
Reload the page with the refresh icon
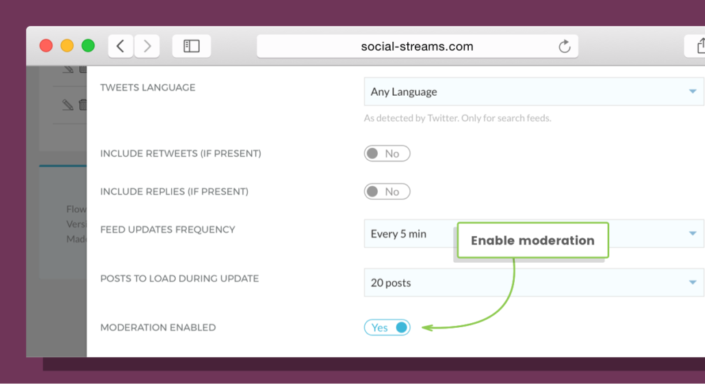tap(564, 47)
